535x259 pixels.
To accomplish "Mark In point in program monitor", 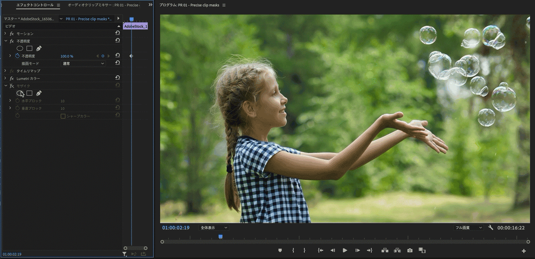I will [x=293, y=250].
